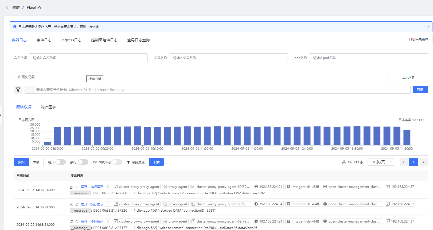Viewport: 433px width, 230px height.
Task: Click 展开 link in "received DATA" row
Action: (84, 204)
